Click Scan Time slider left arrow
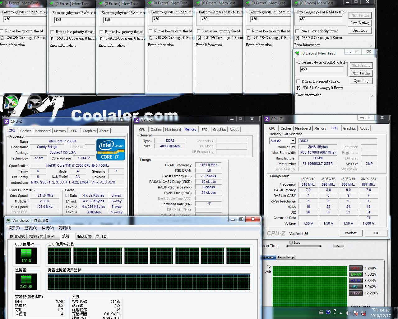 [x=287, y=246]
